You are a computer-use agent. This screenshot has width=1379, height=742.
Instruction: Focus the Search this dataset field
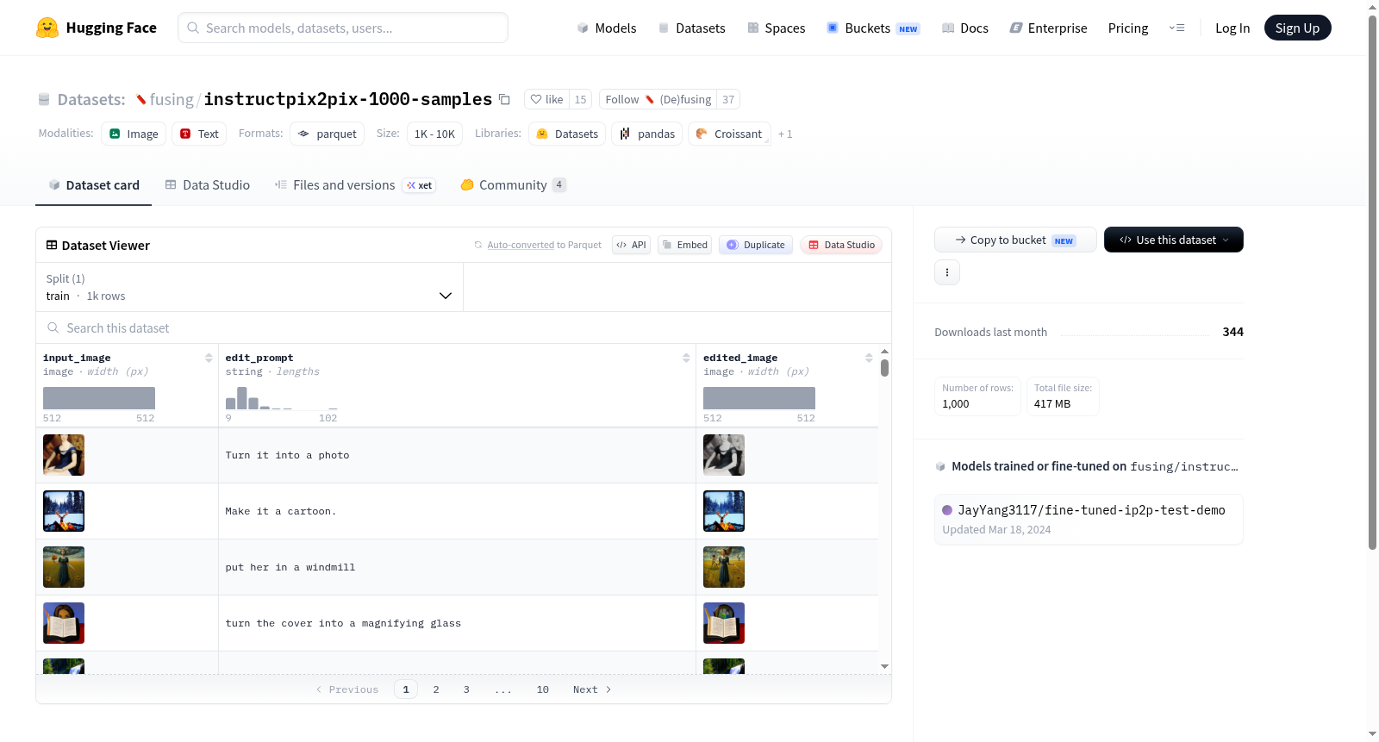[464, 327]
